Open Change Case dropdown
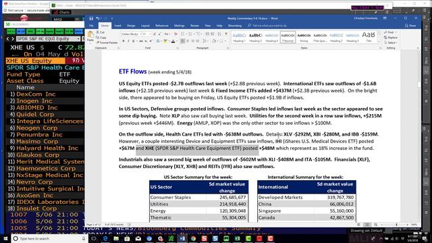 click(x=167, y=34)
